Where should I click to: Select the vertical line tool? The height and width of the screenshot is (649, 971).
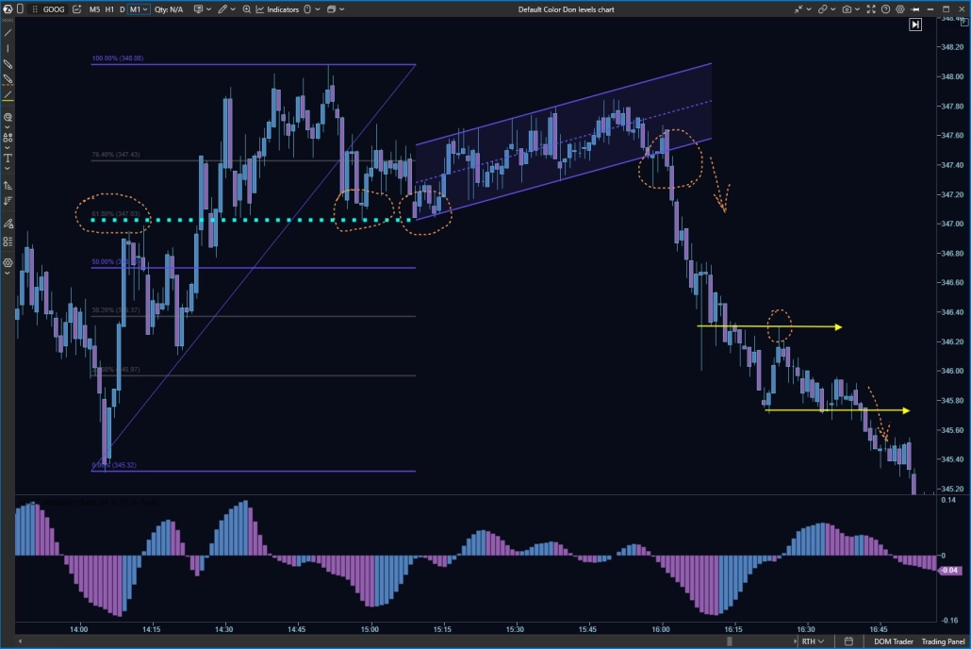pos(8,48)
